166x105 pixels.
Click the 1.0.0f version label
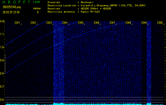(x=37, y=2)
